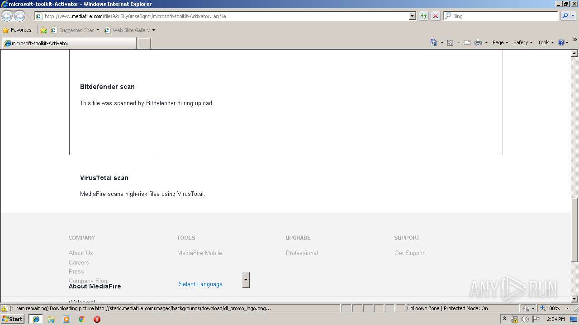Open Windows Explorer folder from taskbar
The width and height of the screenshot is (579, 325).
click(x=51, y=319)
